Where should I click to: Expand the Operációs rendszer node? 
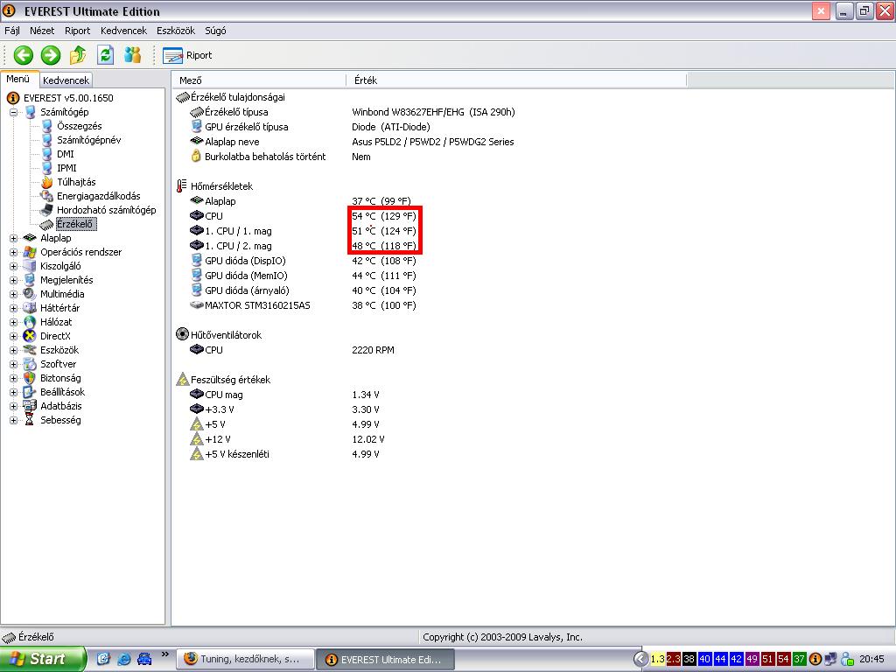[14, 252]
